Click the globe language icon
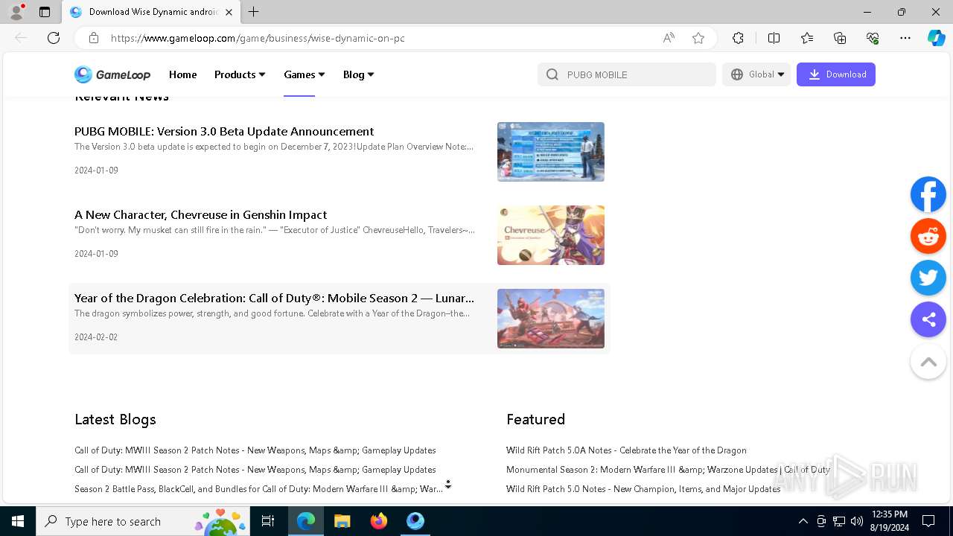Viewport: 953px width, 536px height. 737,74
